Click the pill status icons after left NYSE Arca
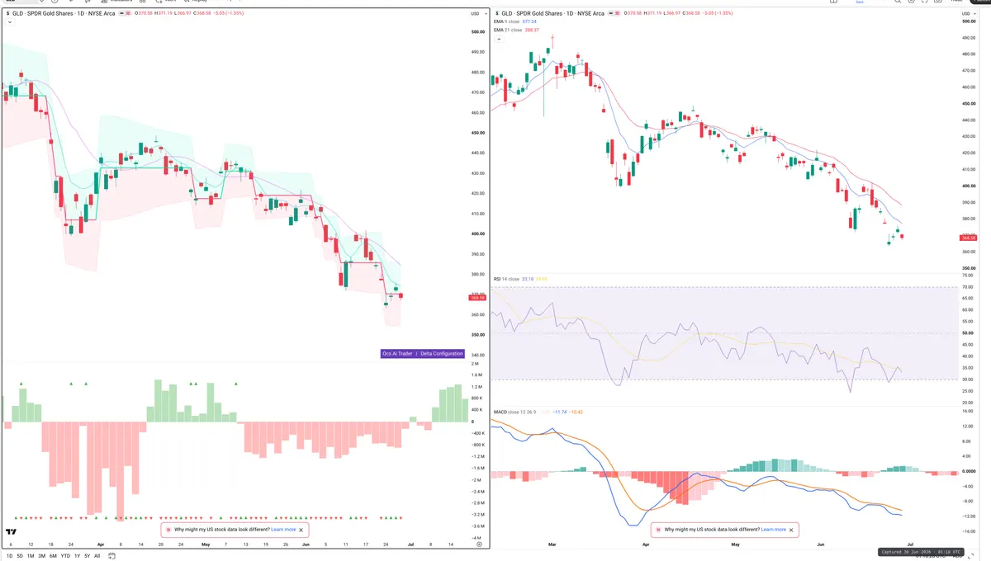The width and height of the screenshot is (991, 561). coord(126,14)
